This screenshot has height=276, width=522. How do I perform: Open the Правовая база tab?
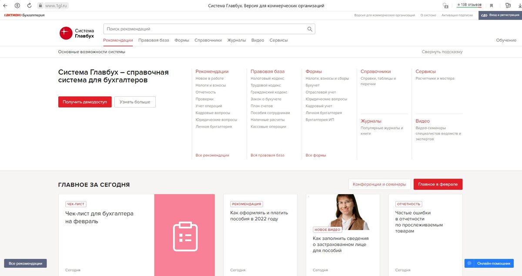point(154,40)
